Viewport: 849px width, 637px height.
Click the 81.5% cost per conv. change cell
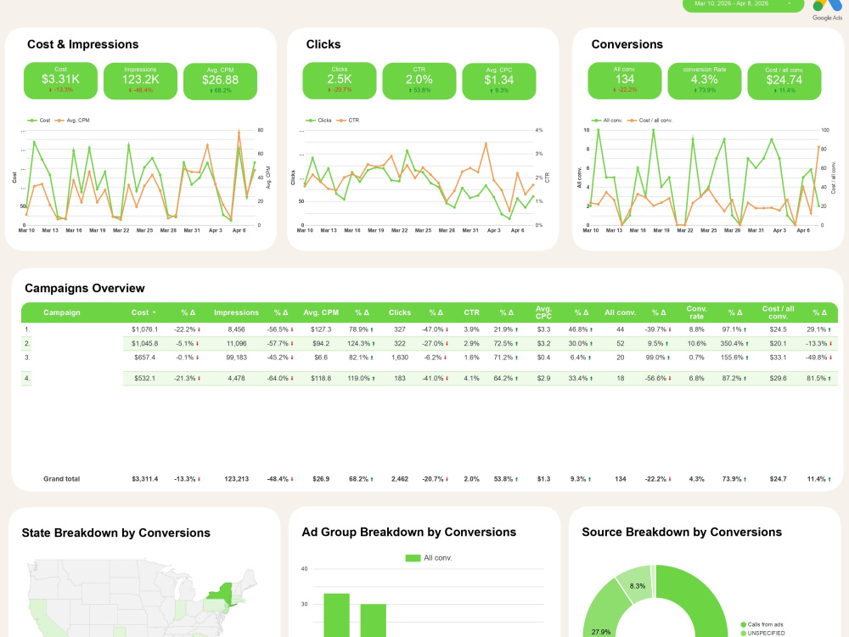point(818,378)
